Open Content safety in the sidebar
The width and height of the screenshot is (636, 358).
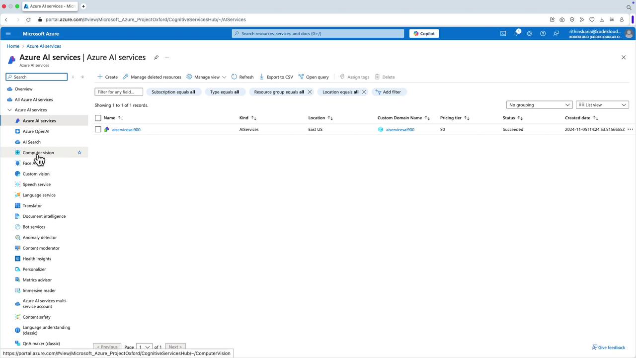[37, 317]
